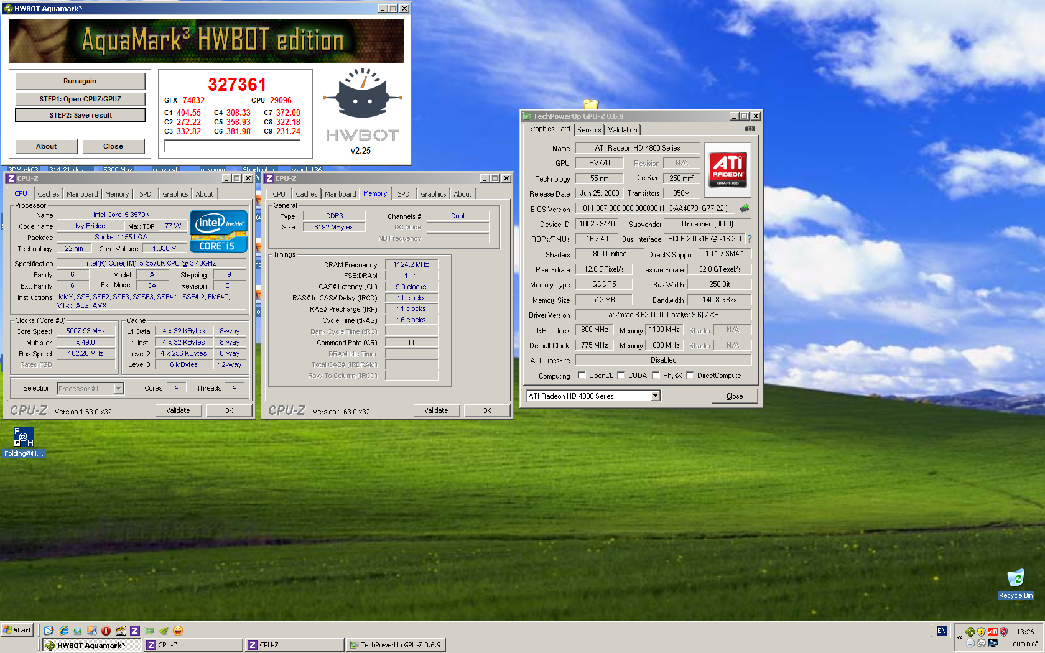Viewport: 1045px width, 653px height.
Task: Click the Bus Interface question mark help icon
Action: tap(750, 239)
